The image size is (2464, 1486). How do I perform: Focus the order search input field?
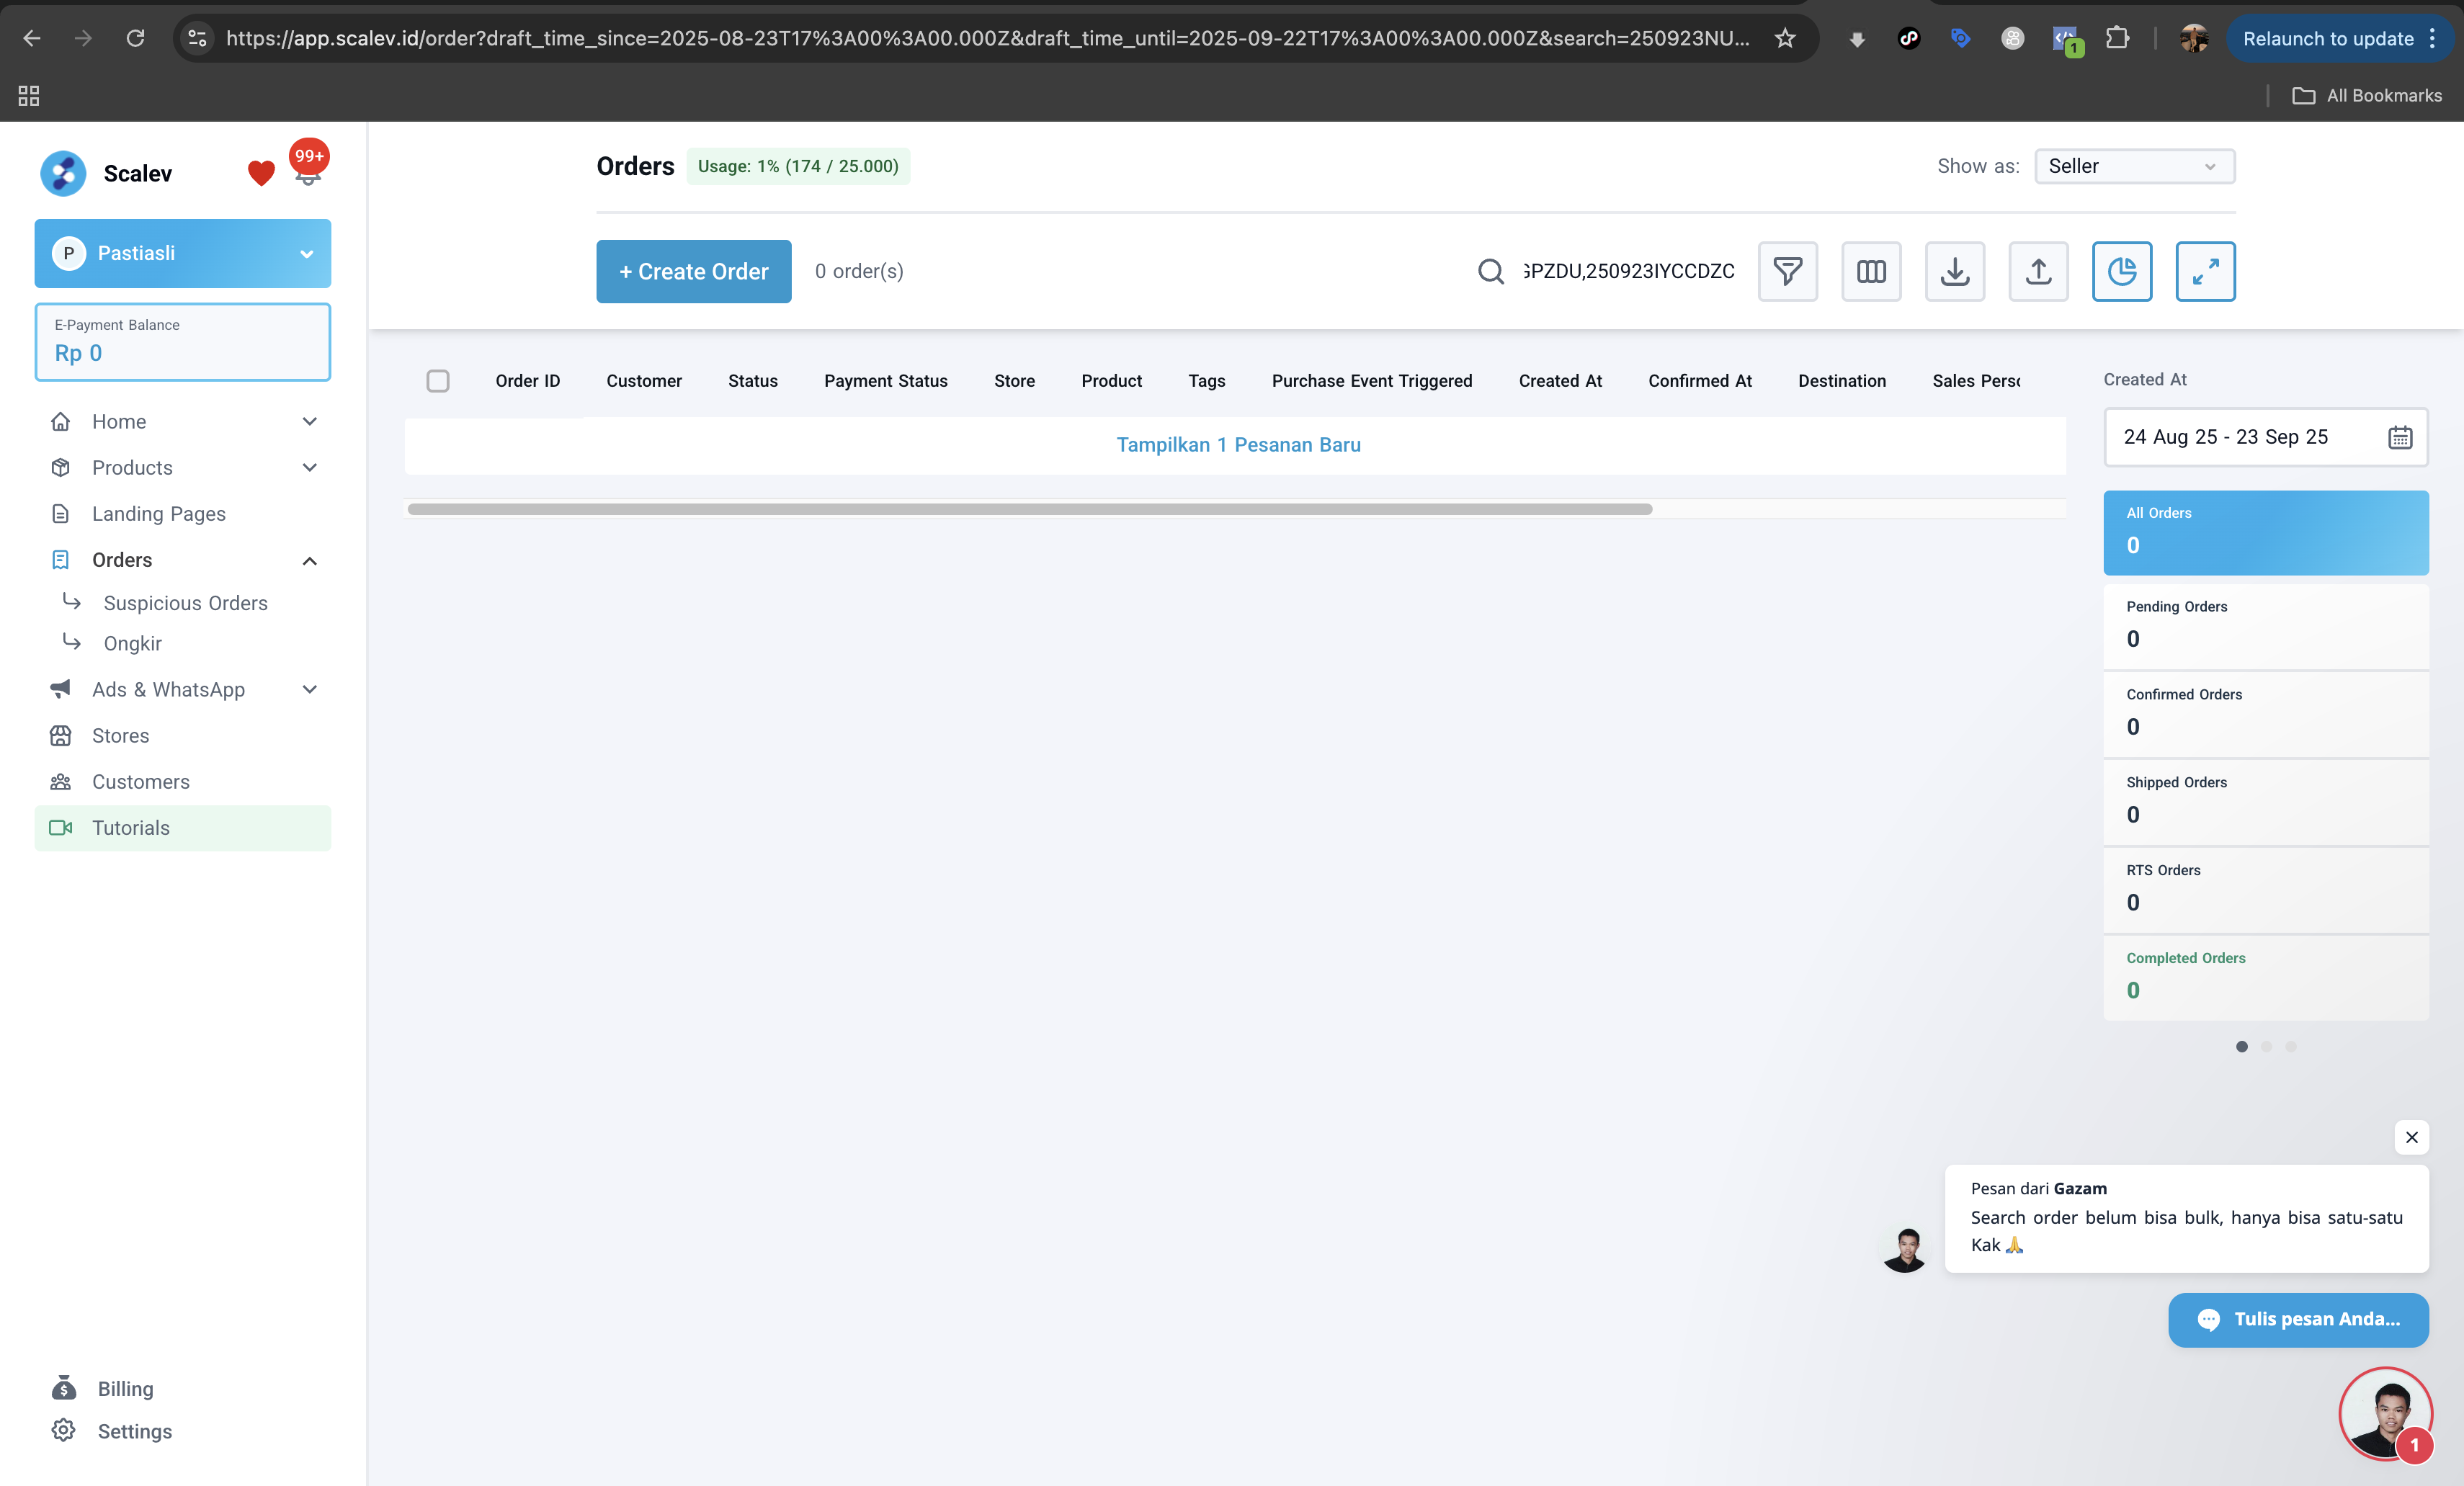click(1629, 271)
